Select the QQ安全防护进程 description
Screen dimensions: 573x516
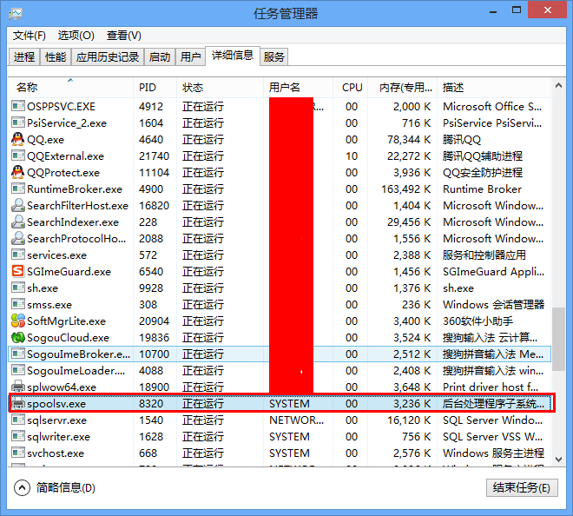(x=483, y=173)
